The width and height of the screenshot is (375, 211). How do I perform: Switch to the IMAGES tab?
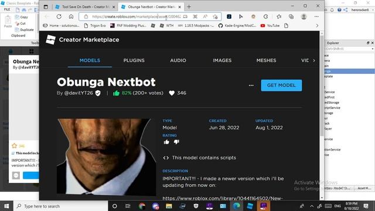pyautogui.click(x=222, y=60)
